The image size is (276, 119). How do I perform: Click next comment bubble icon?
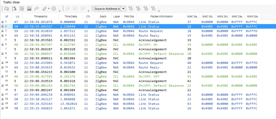pyautogui.click(x=83, y=8)
